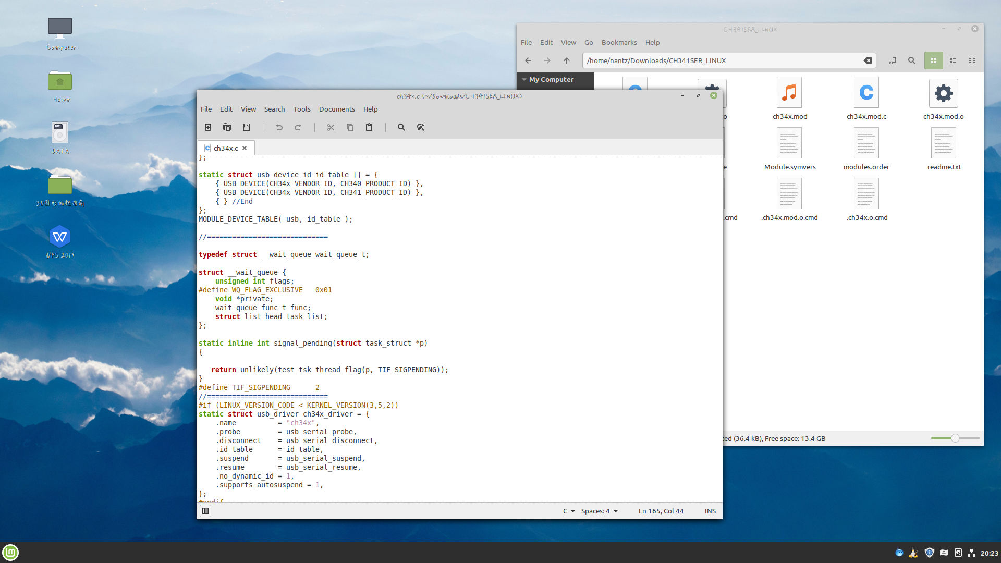Screen dimensions: 1001x563
Task: Click the search icon in toolbar
Action: coord(400,127)
